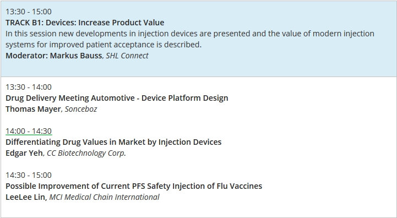Click speaker Edgar Yeh
397x218 pixels.
[24, 153]
